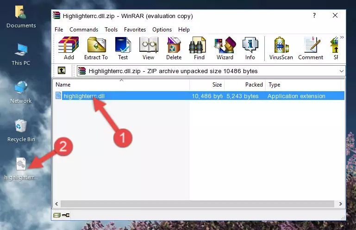Click the horizontal scrollbar left arrow
Image resolution: width=356 pixels, height=230 pixels.
coord(57,204)
